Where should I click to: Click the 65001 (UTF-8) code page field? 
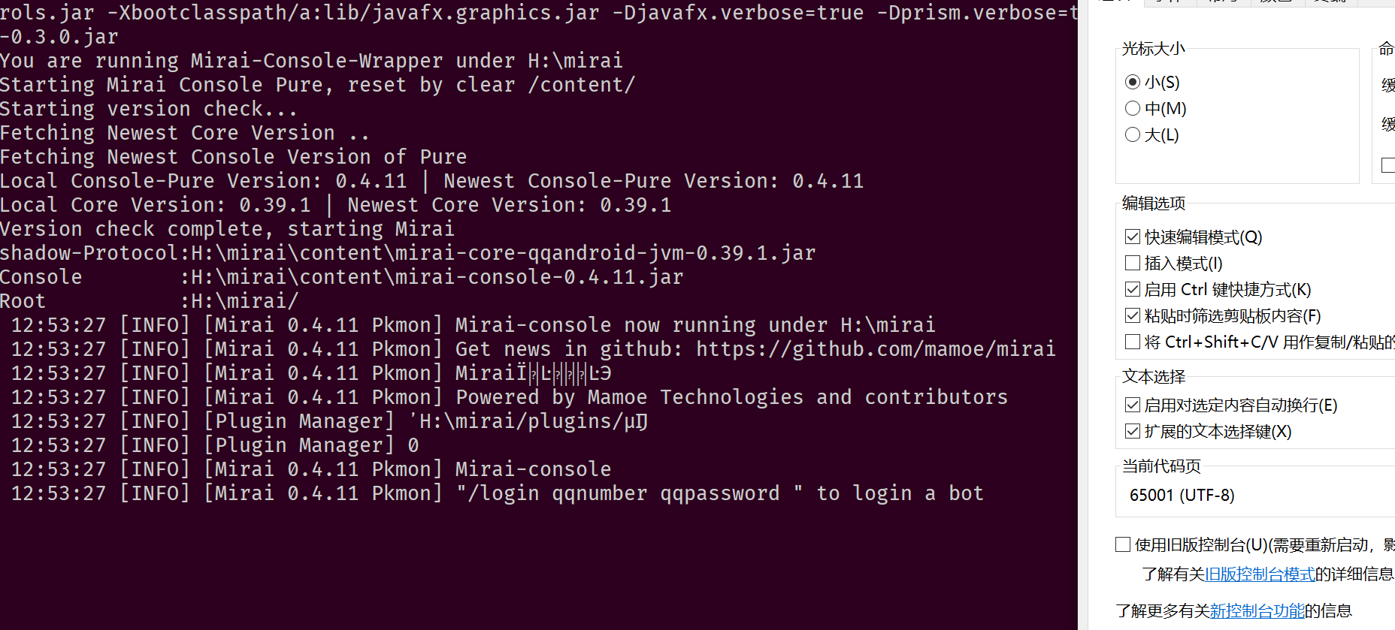point(1182,495)
